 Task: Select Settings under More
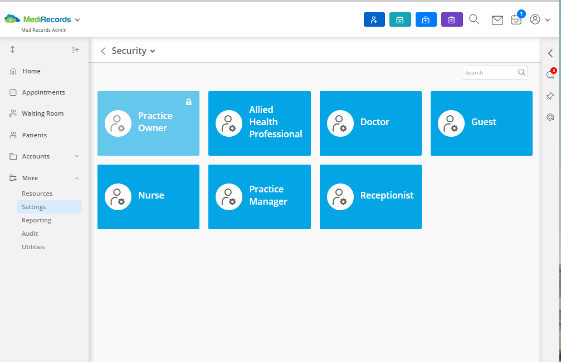pyautogui.click(x=50, y=207)
